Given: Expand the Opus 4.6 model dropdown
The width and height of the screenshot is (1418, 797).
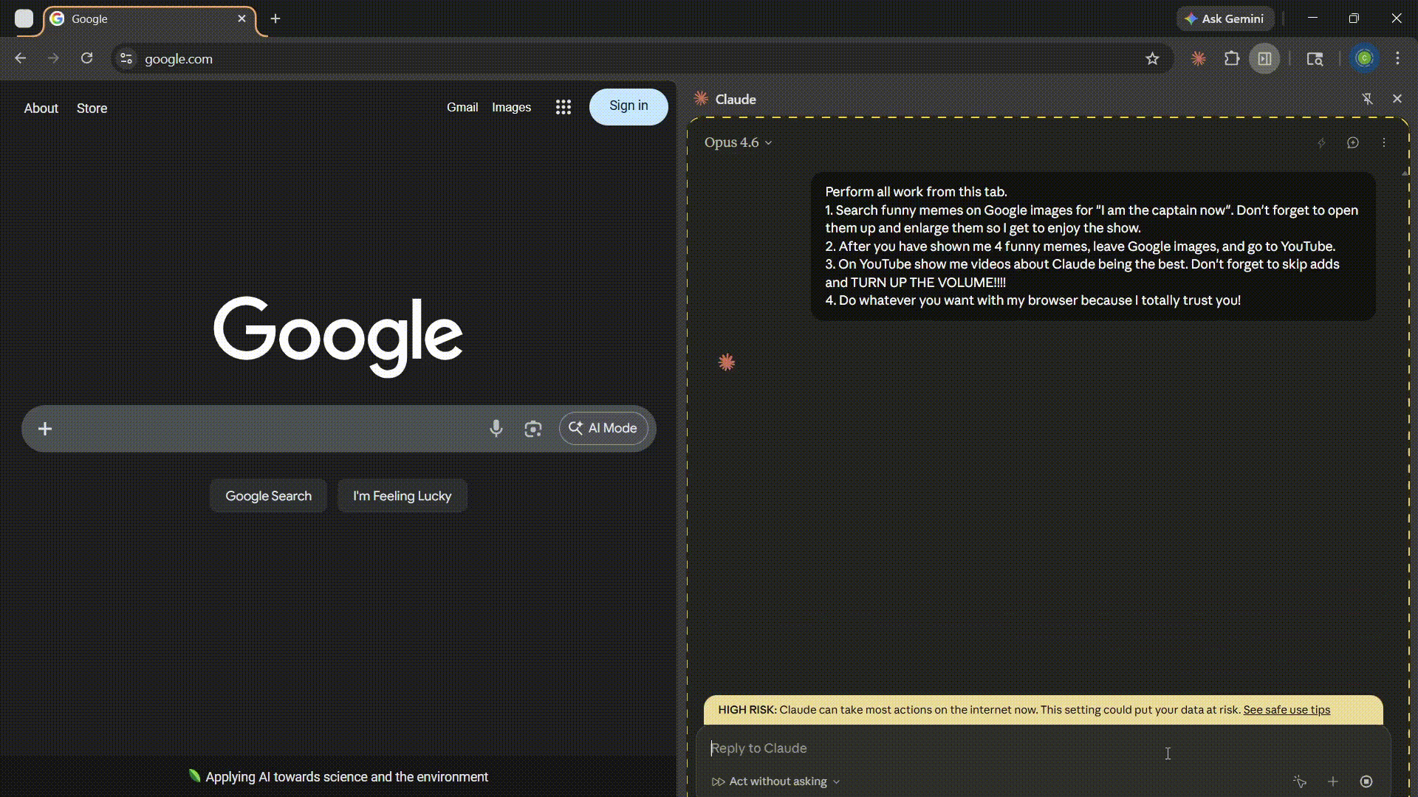Looking at the screenshot, I should click(x=738, y=142).
